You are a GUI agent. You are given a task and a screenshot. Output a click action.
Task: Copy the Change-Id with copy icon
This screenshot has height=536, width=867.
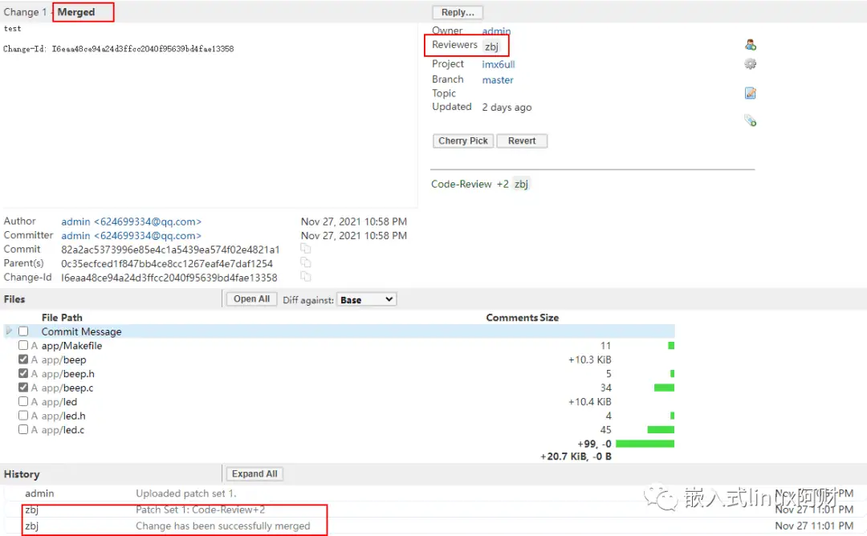tap(306, 277)
